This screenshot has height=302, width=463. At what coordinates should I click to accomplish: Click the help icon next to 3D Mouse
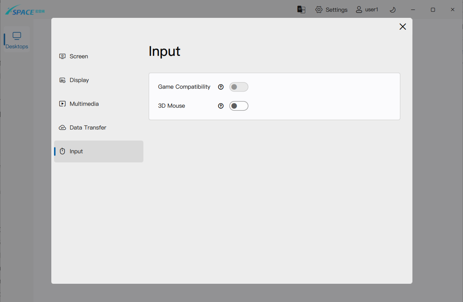(221, 106)
